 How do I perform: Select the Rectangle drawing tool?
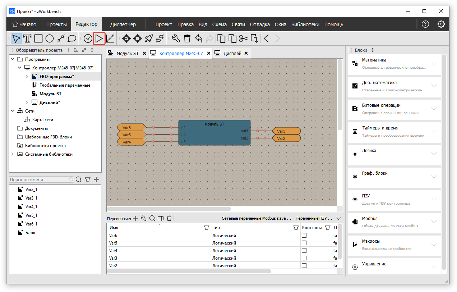coord(38,38)
